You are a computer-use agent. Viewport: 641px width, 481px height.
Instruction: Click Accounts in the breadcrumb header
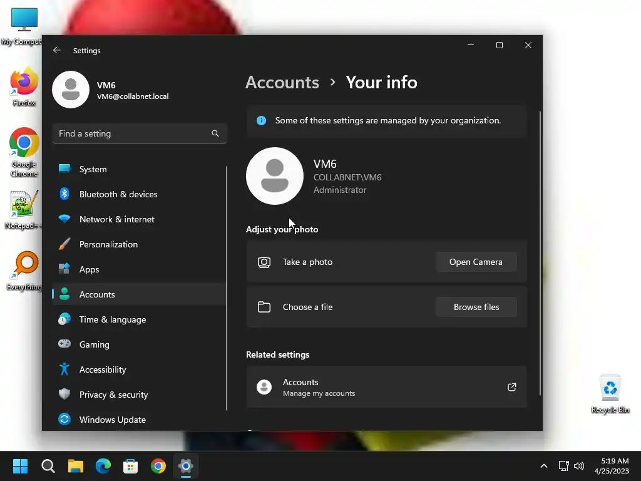point(282,82)
